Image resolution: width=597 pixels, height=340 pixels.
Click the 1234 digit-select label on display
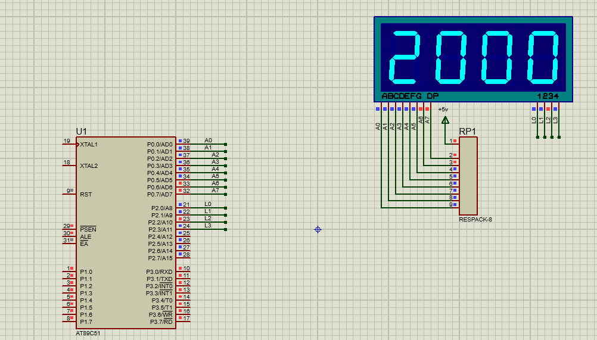click(x=548, y=96)
